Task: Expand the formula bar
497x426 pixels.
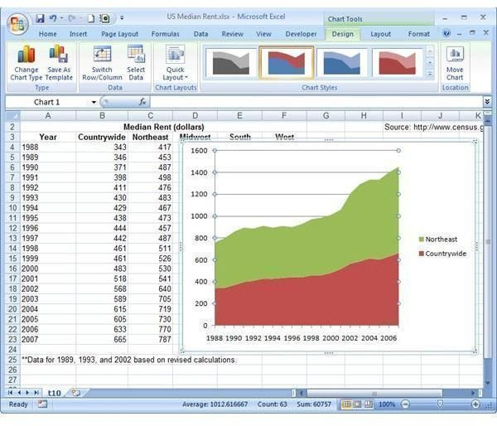Action: tap(487, 102)
